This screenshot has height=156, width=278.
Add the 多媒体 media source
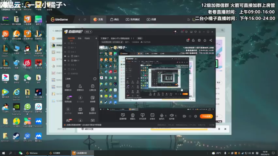[x=152, y=116]
